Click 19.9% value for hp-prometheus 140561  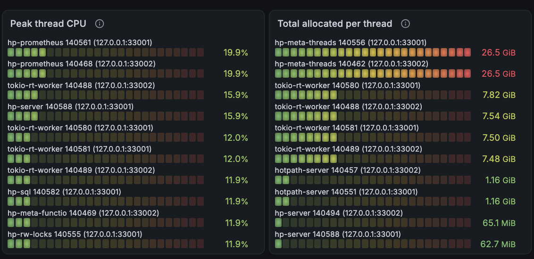click(236, 53)
